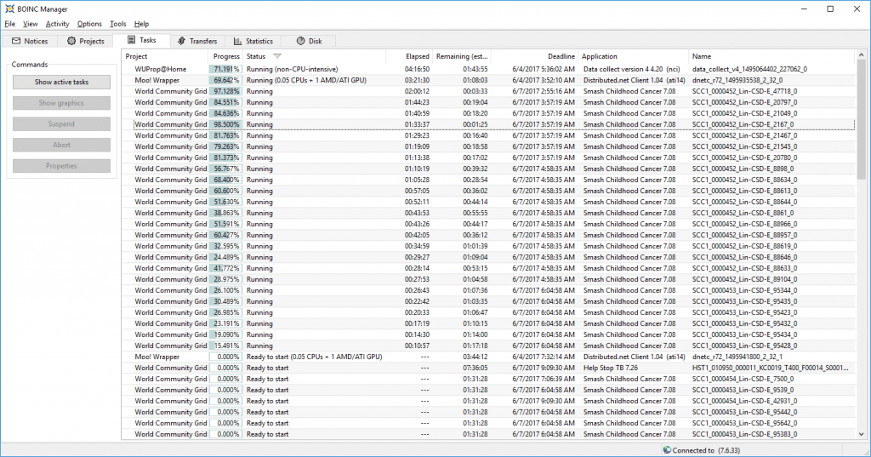871x457 pixels.
Task: Click the 69.642% progress bar for Moo! Wrapper
Action: 225,80
